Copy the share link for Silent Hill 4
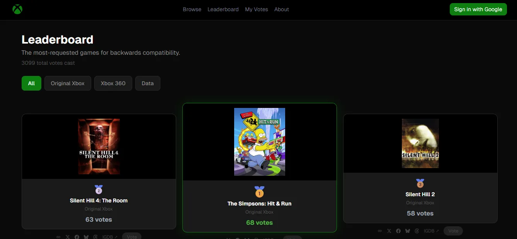The image size is (517, 239). (x=58, y=237)
